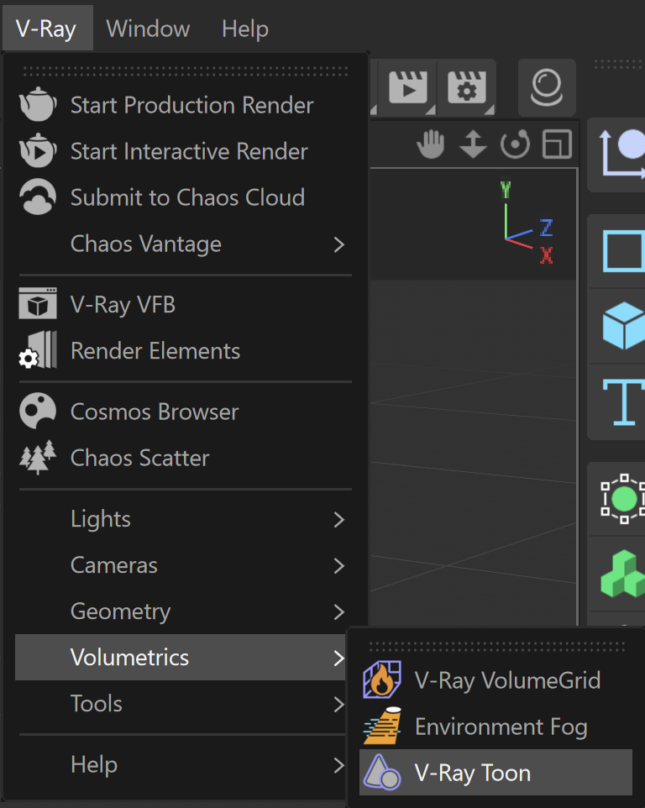Screen dimensions: 645x808
Task: Click the green circle generator icon
Action: point(623,498)
